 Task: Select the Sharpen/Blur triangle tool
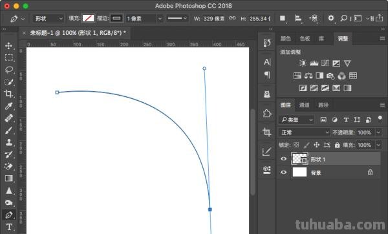pos(8,191)
